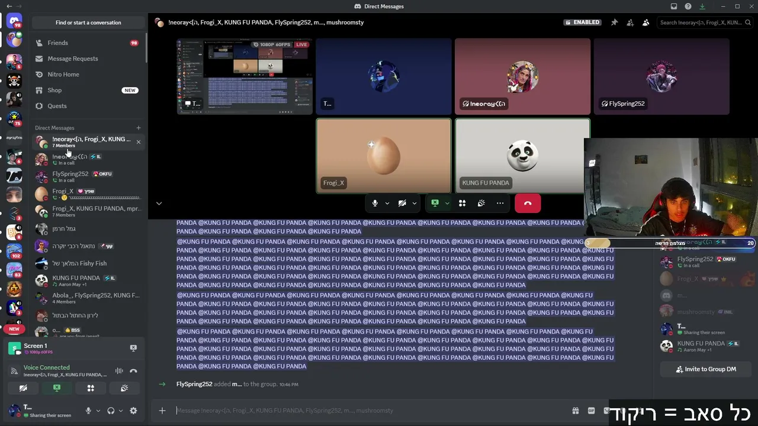The image size is (758, 426).
Task: Stop screen sharing in the call controls
Action: [435, 204]
